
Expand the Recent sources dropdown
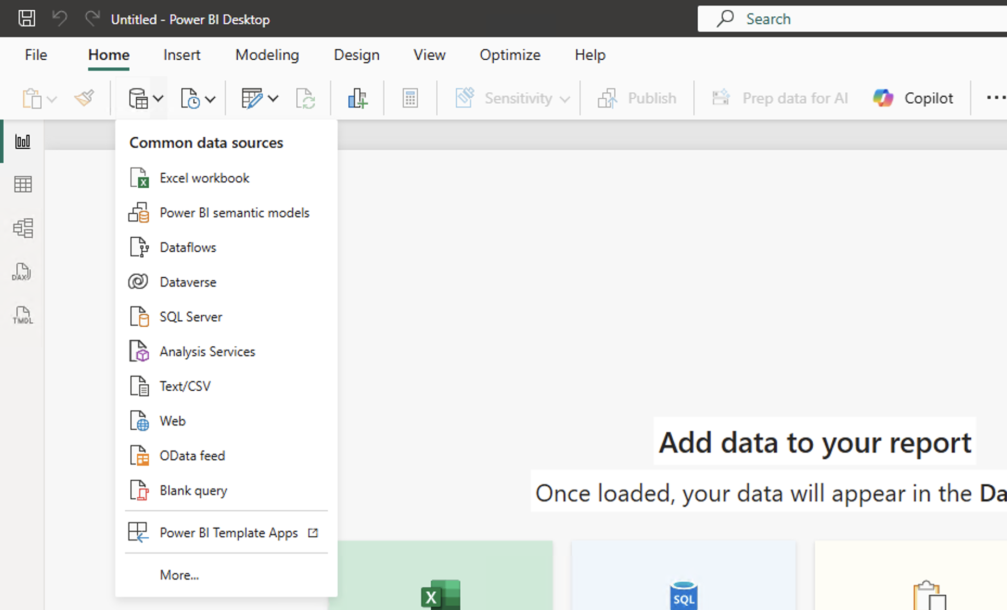click(x=211, y=99)
